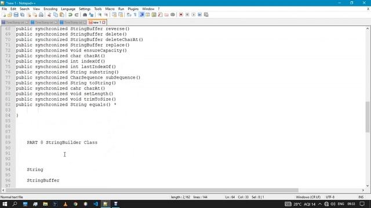
Task: Toggle synchronized vertical scrolling
Action: coord(114,14)
